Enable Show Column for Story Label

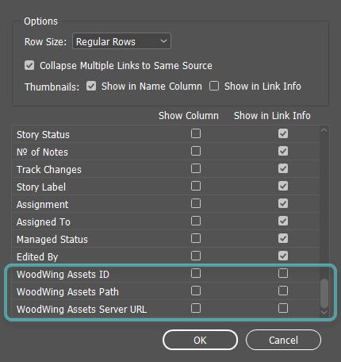coord(196,186)
